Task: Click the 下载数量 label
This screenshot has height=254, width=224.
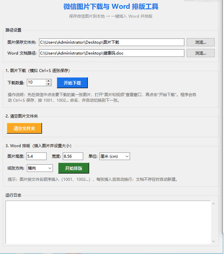Action: [x=16, y=83]
